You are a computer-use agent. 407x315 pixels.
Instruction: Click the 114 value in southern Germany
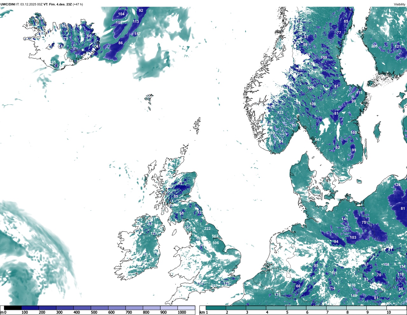[332, 289]
